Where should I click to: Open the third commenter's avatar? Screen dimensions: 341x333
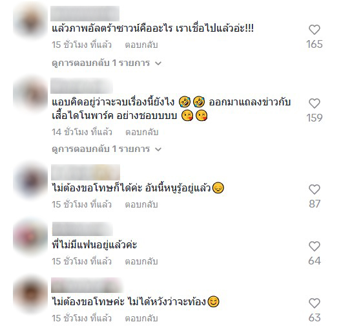(30, 181)
